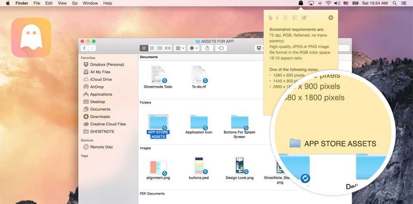Click the battery status icon
The image size is (413, 204).
[x=355, y=3]
